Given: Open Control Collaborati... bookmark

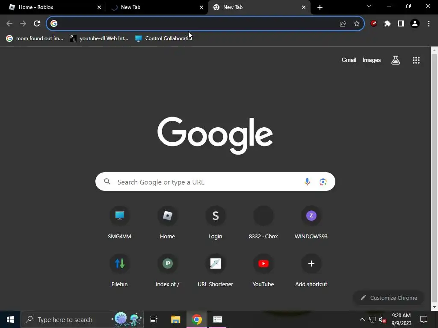Looking at the screenshot, I should pyautogui.click(x=164, y=38).
